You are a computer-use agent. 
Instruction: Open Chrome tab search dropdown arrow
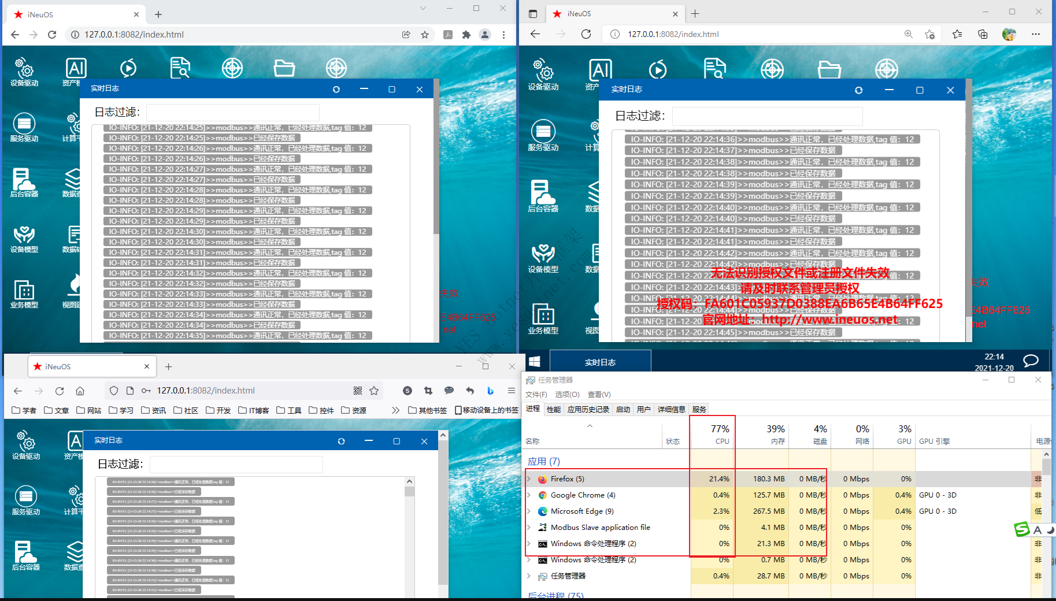click(x=423, y=8)
